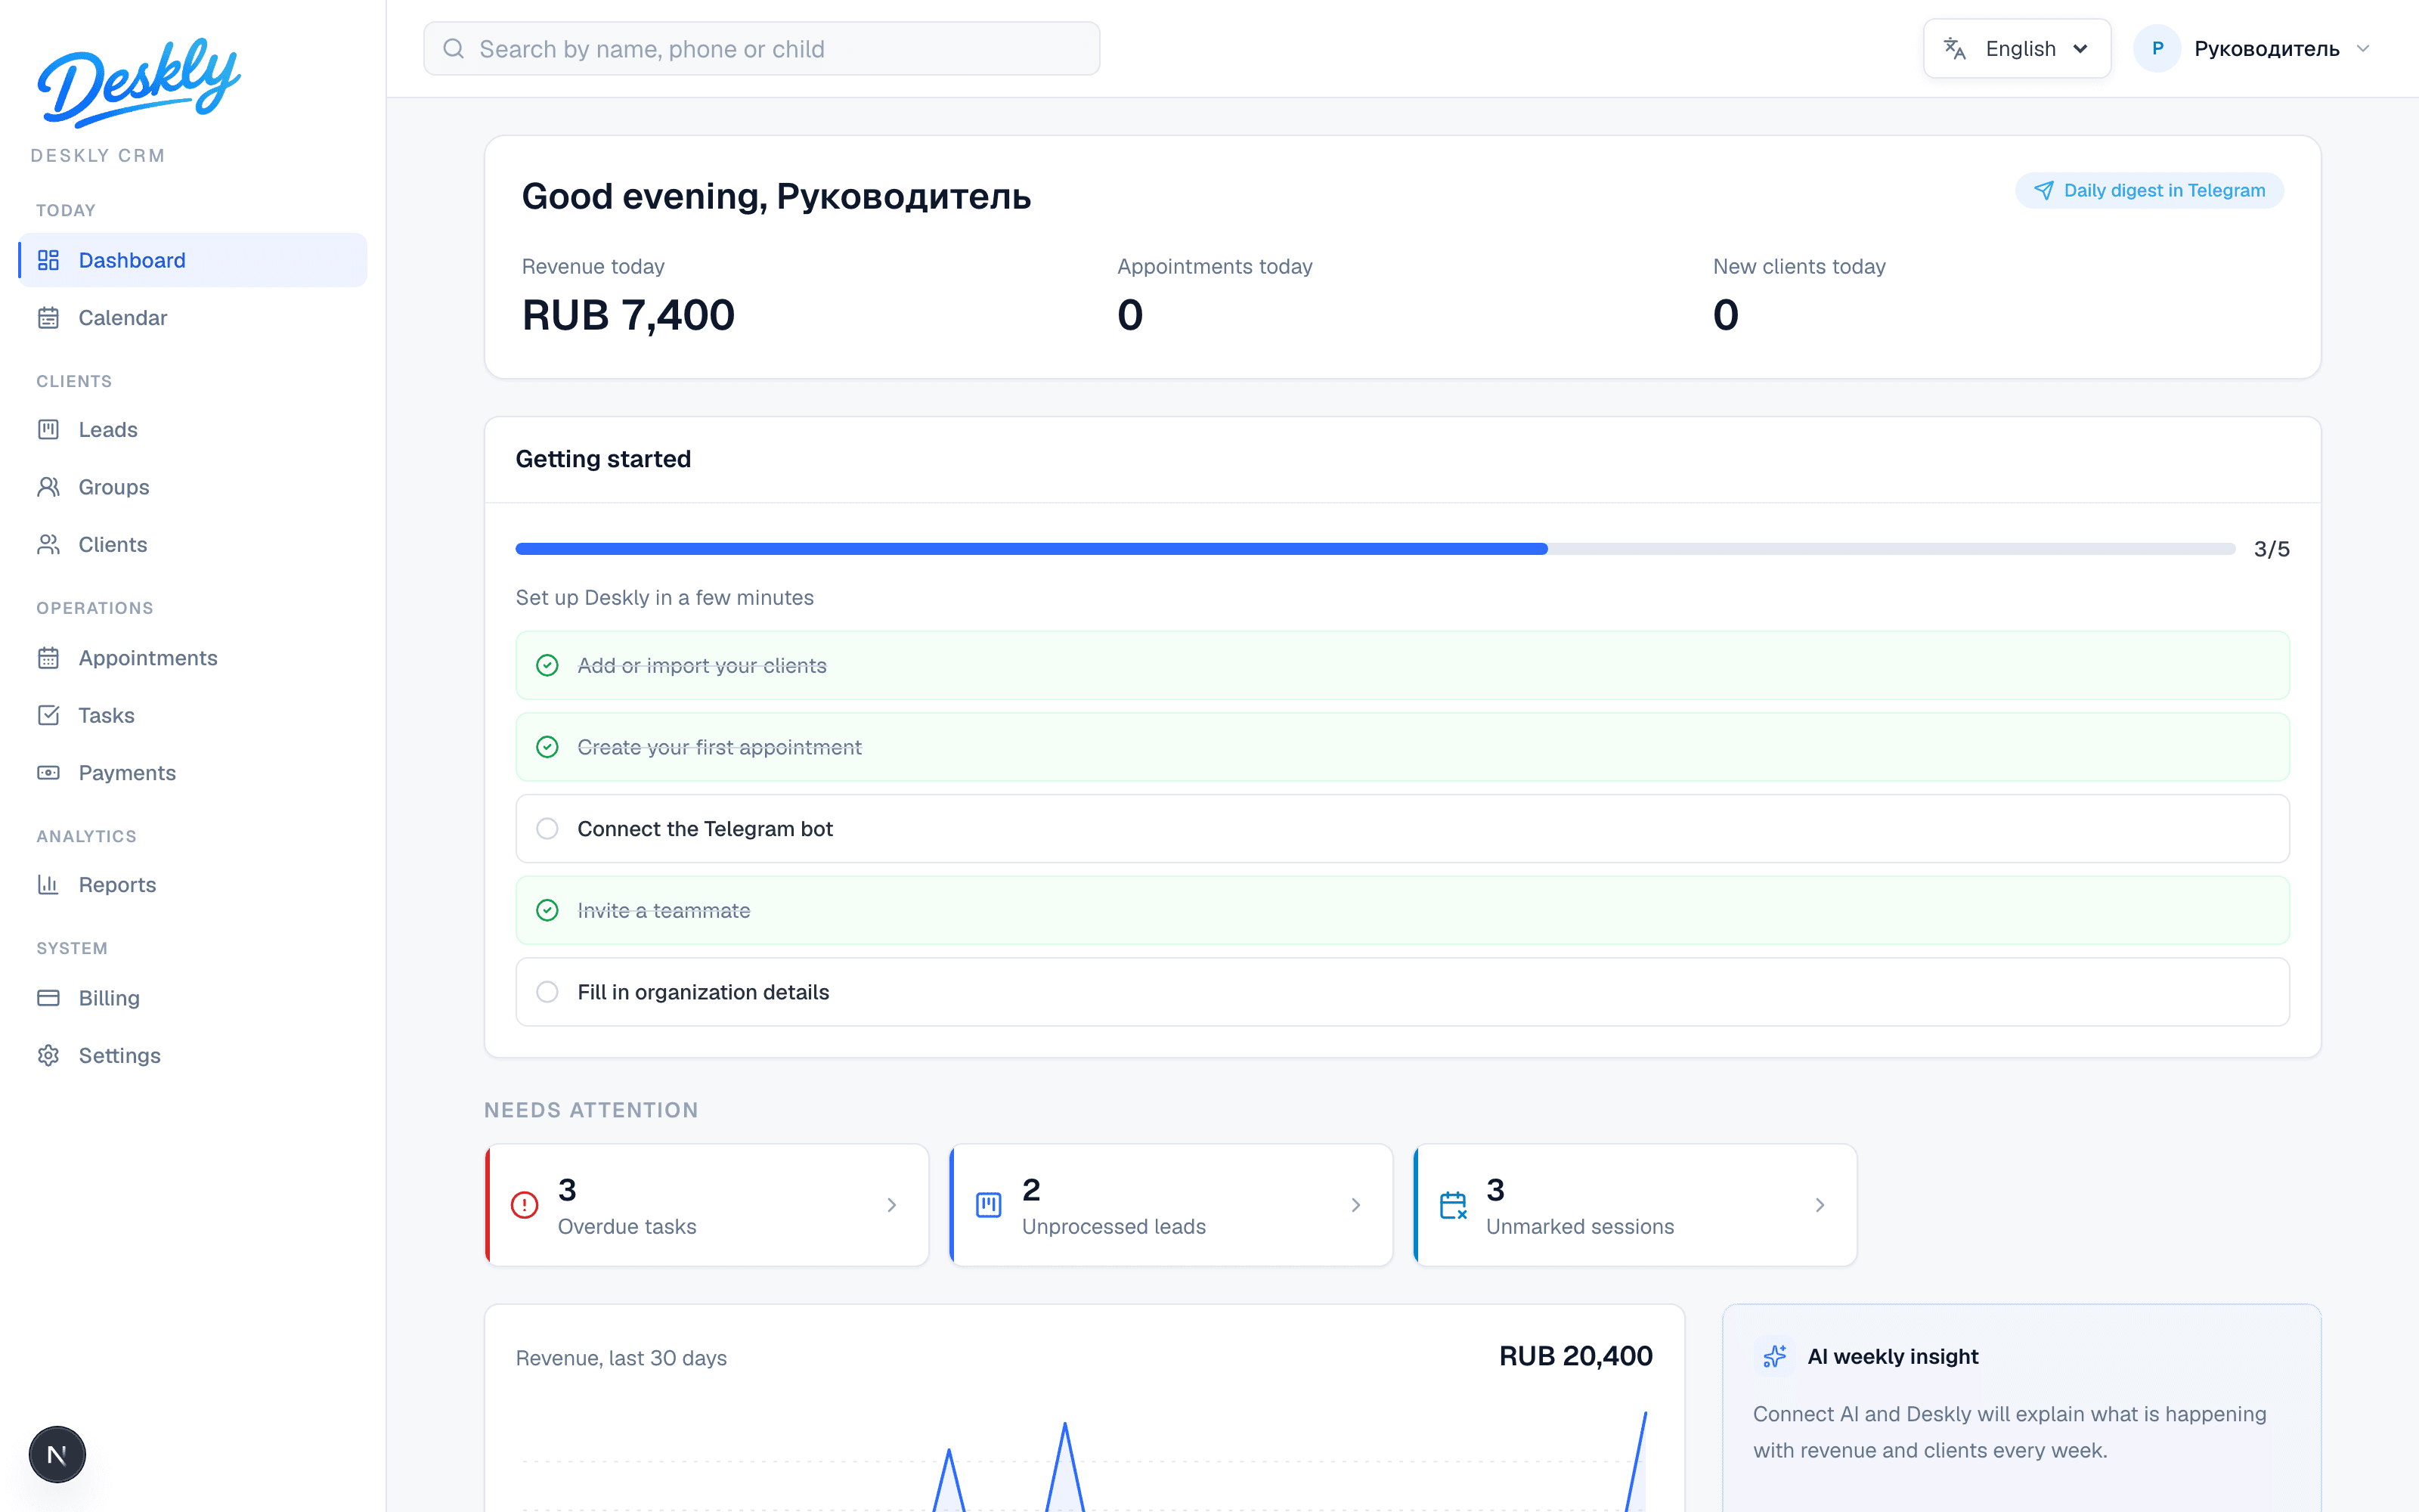Open the Unprocessed leads card
The height and width of the screenshot is (1512, 2419).
click(x=1170, y=1205)
